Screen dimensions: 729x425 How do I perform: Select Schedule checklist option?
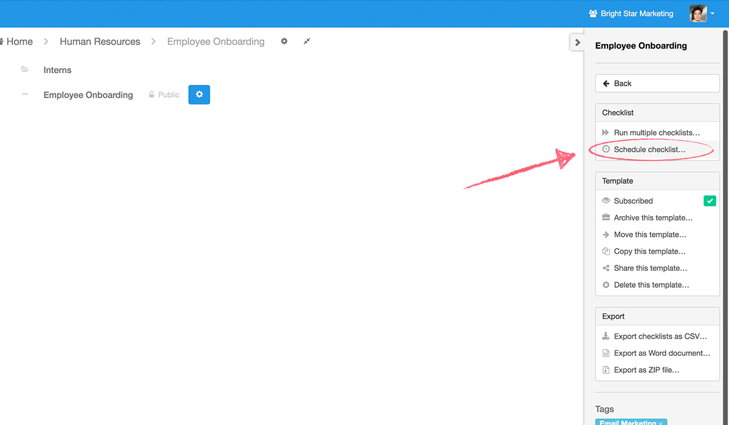point(657,149)
